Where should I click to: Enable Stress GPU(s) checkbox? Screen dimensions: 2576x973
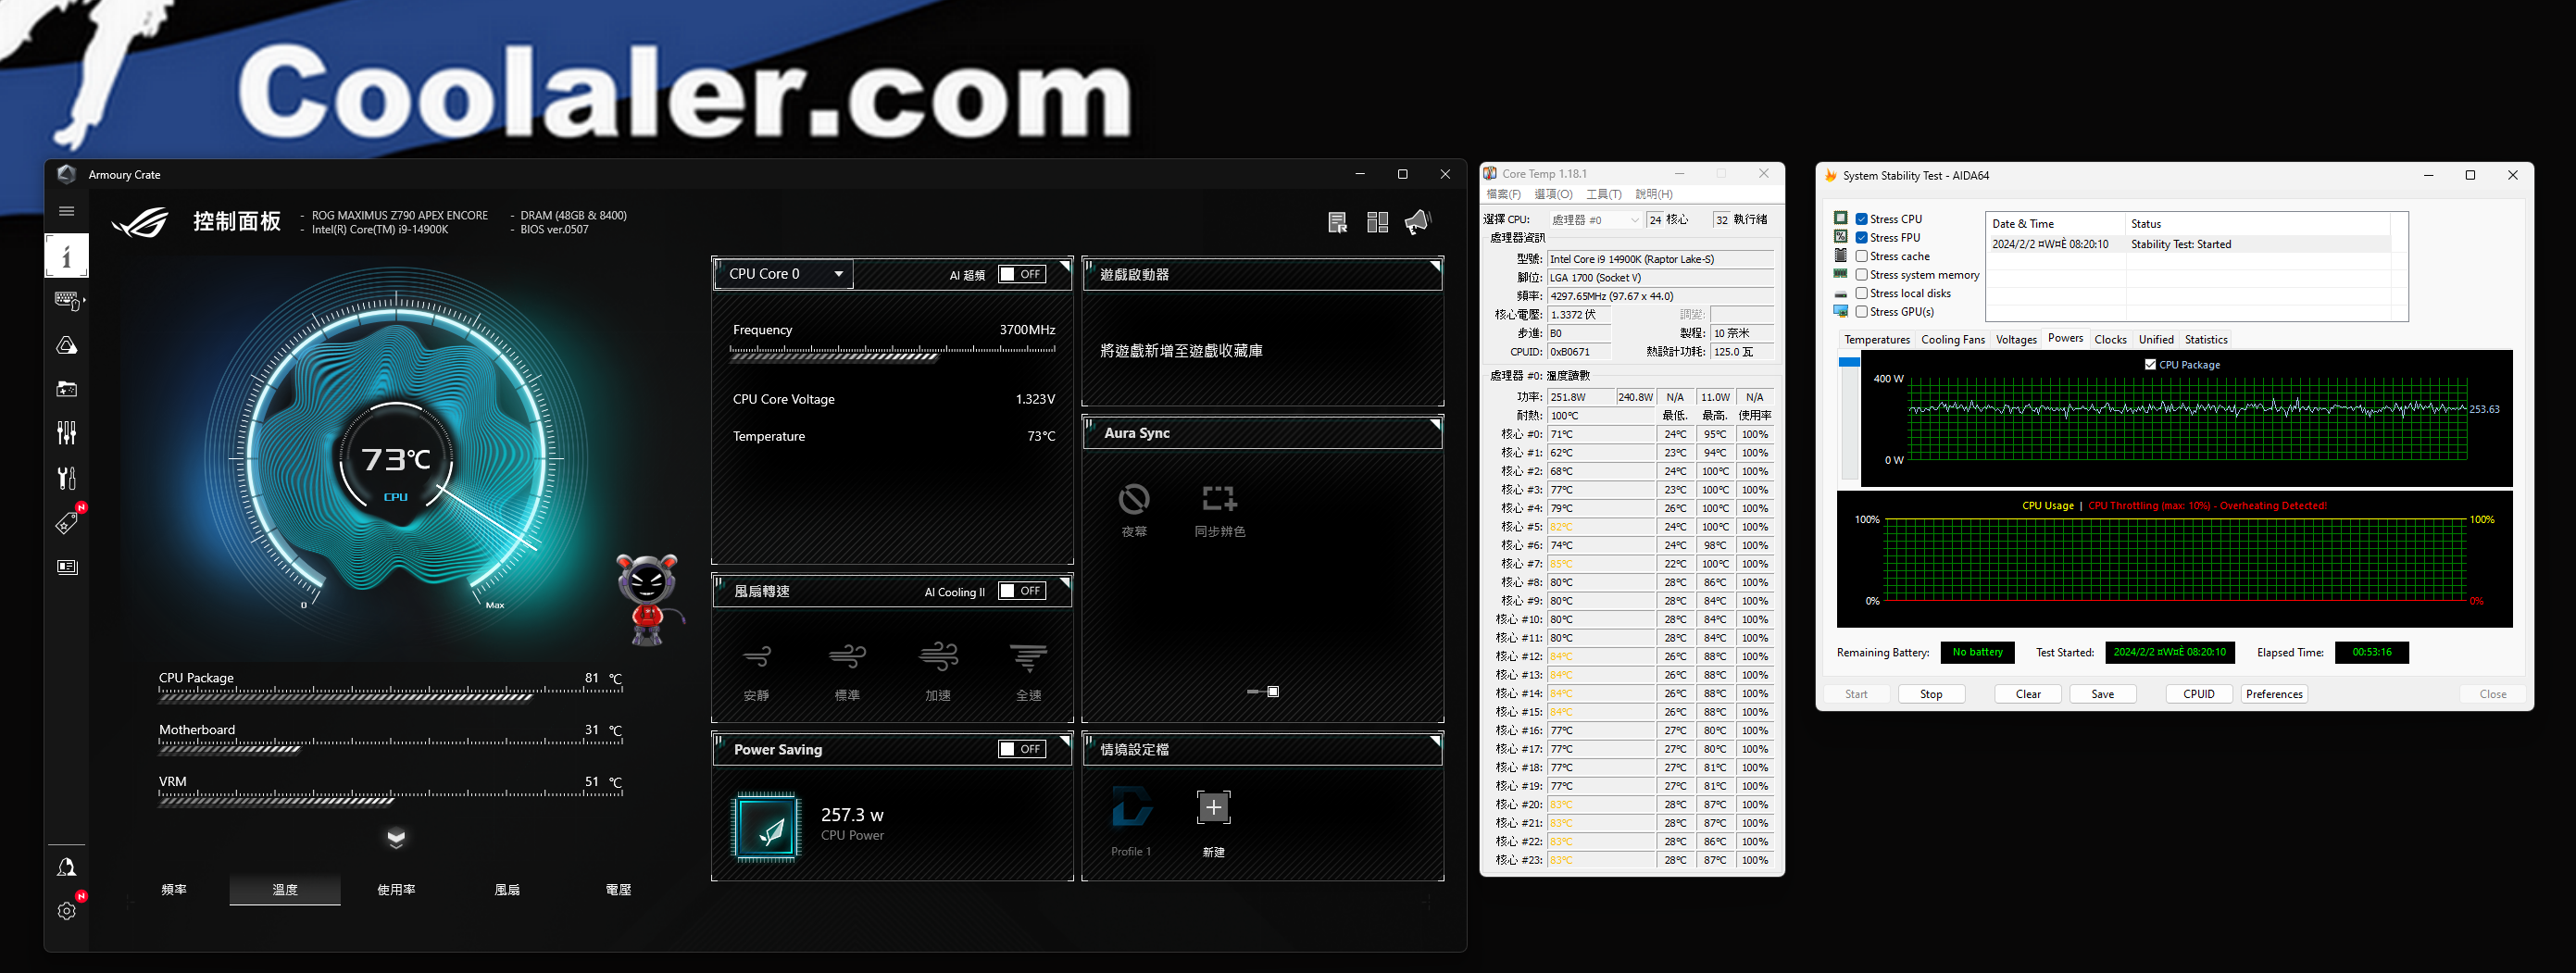[1861, 312]
